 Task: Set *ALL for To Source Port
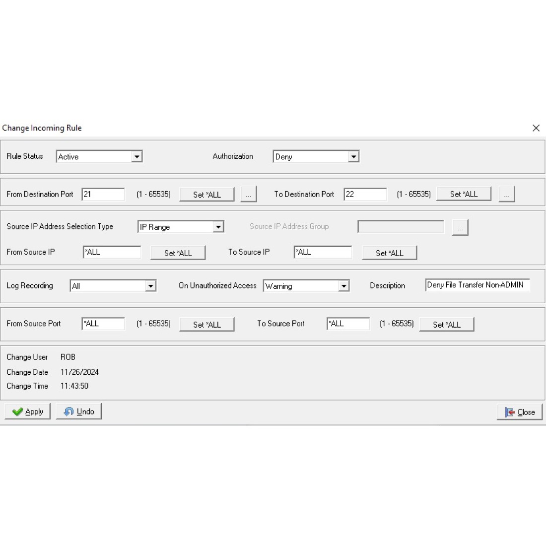pos(447,325)
